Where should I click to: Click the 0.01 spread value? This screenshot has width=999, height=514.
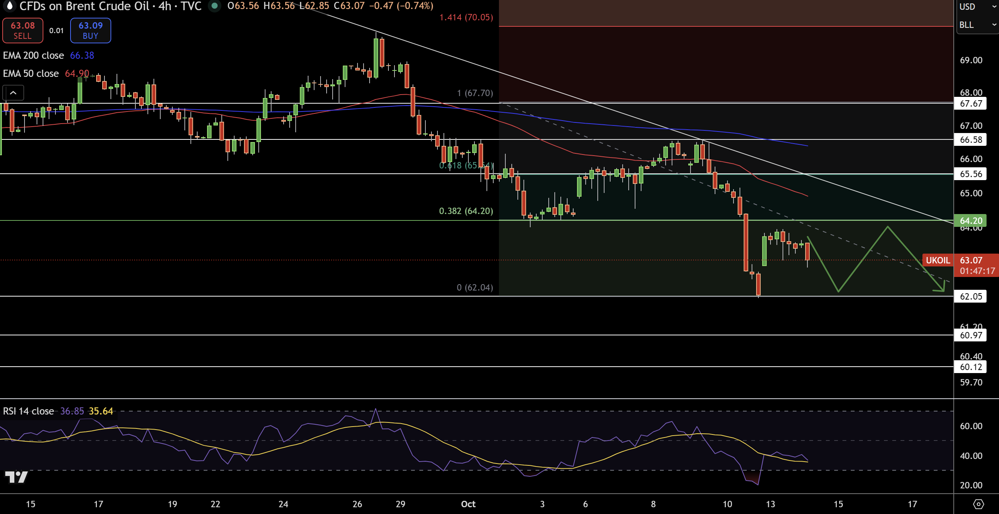(56, 30)
